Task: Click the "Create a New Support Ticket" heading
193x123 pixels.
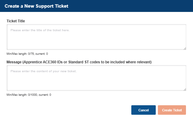Action: click(x=36, y=6)
